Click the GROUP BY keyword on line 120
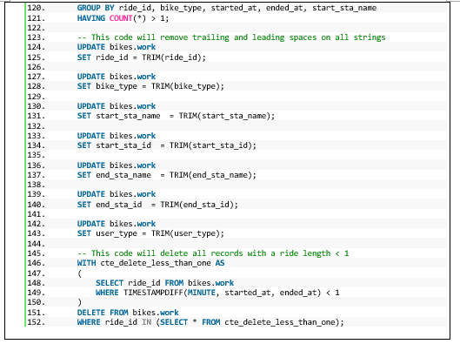460x344 pixels. (x=96, y=8)
